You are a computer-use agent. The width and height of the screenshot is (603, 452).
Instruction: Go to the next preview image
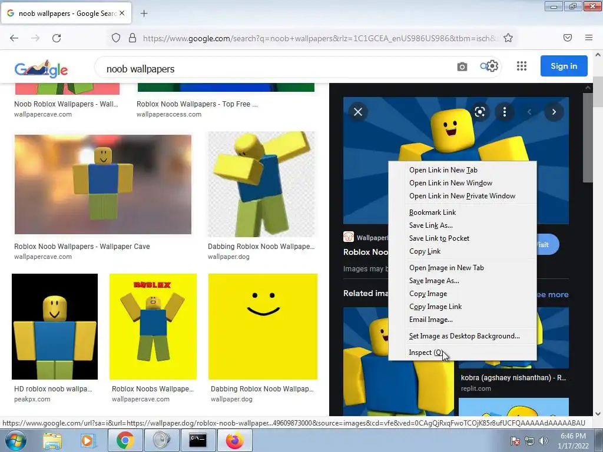(554, 112)
